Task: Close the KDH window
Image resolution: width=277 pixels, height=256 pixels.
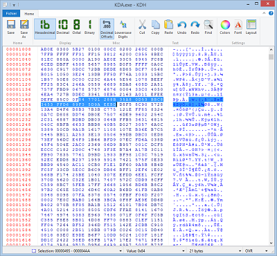Action: pyautogui.click(x=267, y=3)
